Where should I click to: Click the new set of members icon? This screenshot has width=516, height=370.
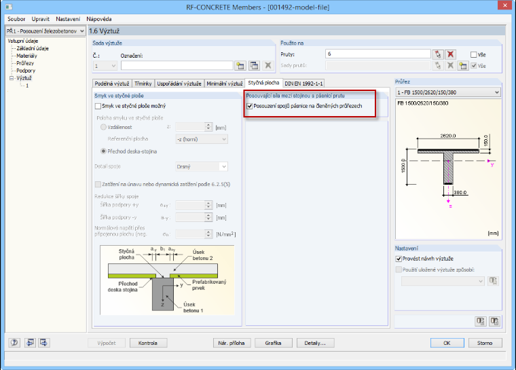463,66
